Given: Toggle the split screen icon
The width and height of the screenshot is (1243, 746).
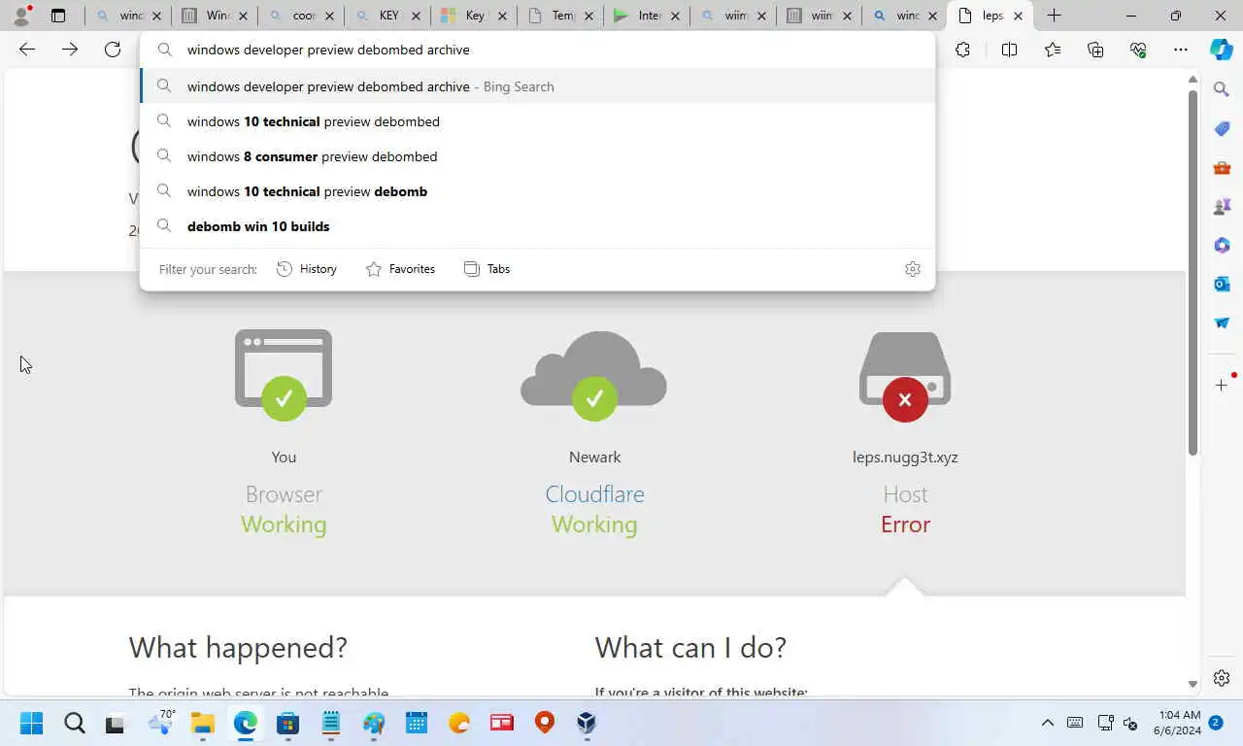Looking at the screenshot, I should pos(1009,50).
